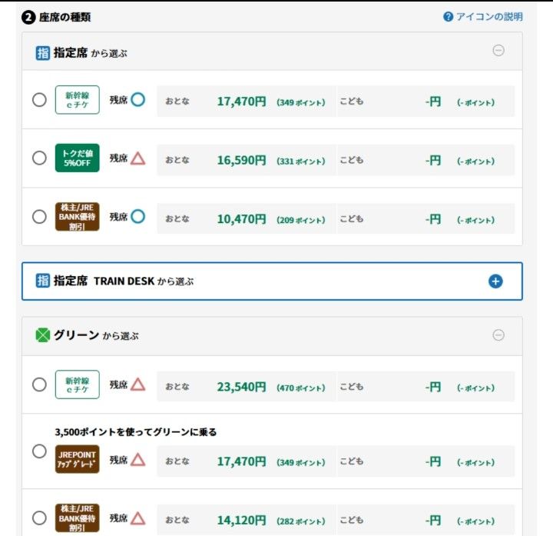
Task: Click the 株主/JRE BANK優待割引 badge in 10,470円 row
Action: 78,216
